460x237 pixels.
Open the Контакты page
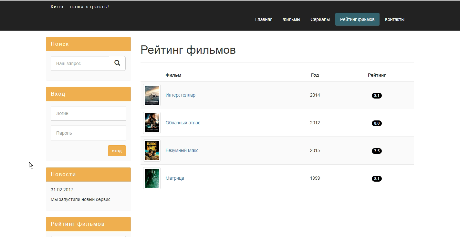pos(394,19)
